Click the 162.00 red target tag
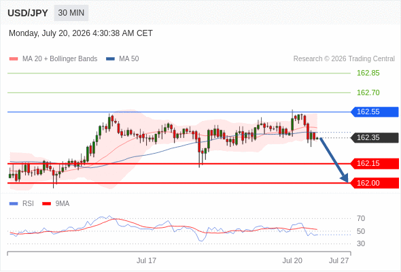The width and height of the screenshot is (401, 272). [374, 183]
